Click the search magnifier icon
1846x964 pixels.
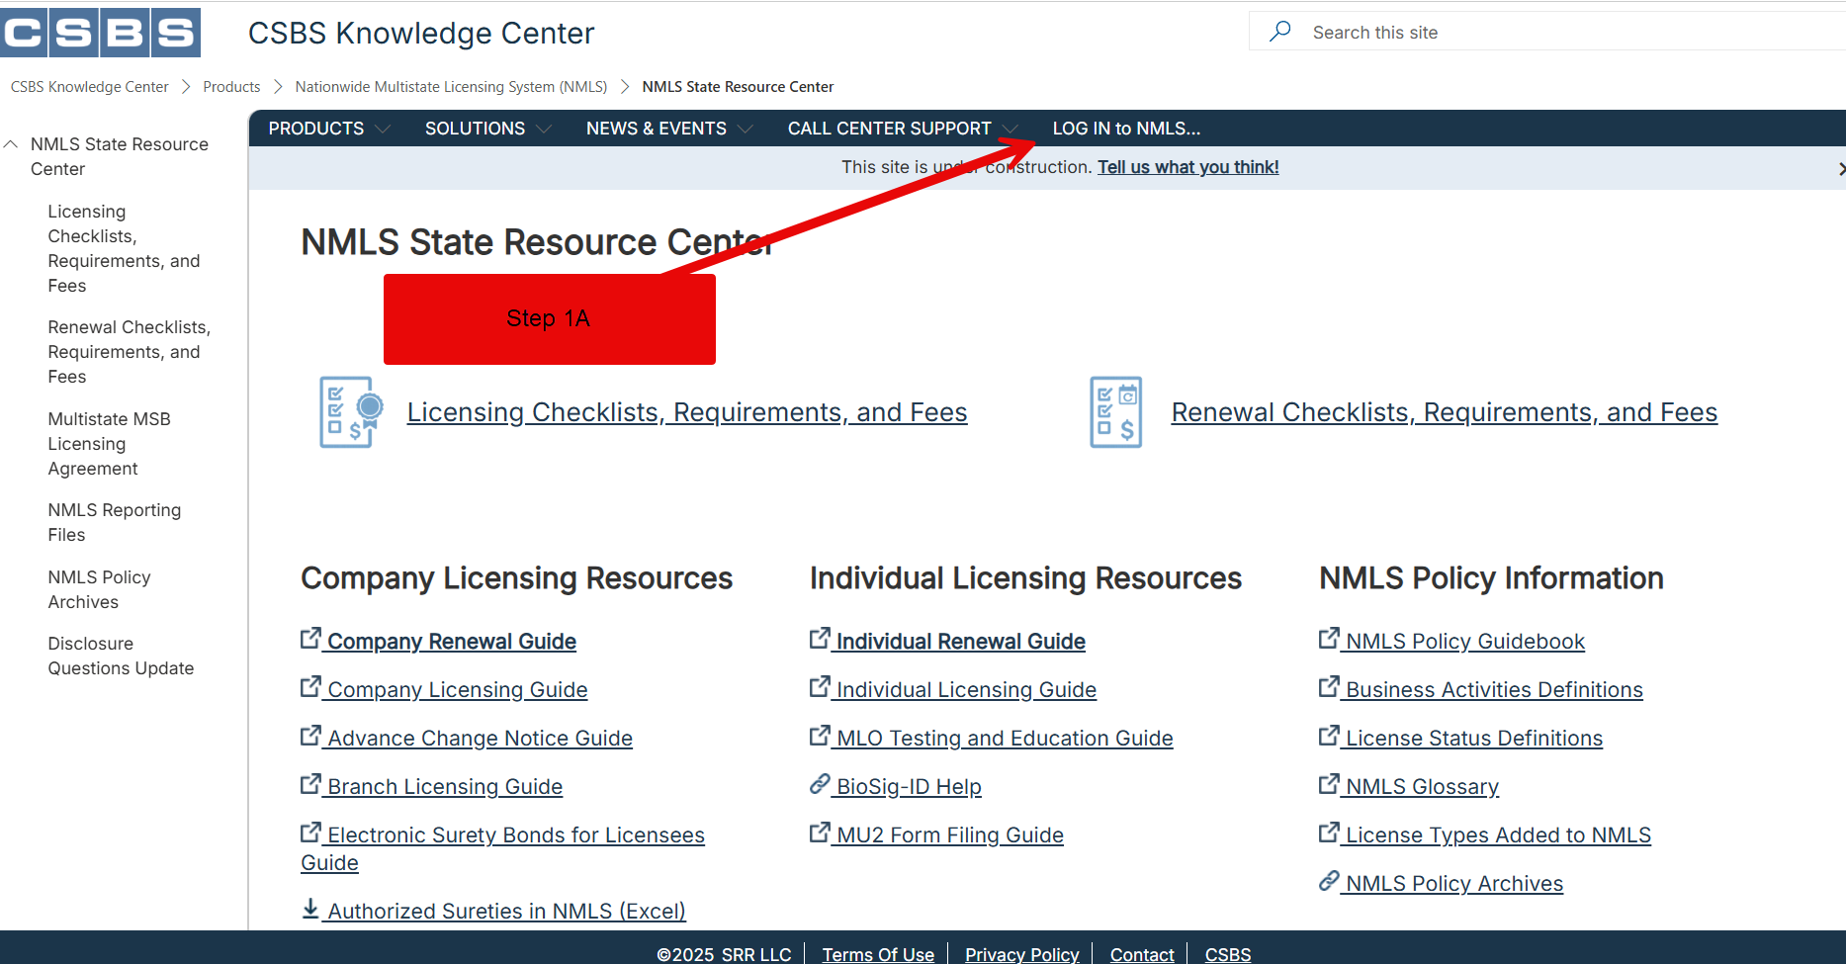coord(1280,32)
